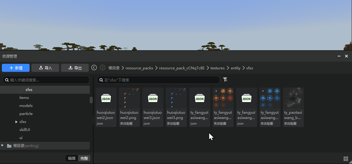Click the 根目录(writing) folder icon

click(9, 146)
